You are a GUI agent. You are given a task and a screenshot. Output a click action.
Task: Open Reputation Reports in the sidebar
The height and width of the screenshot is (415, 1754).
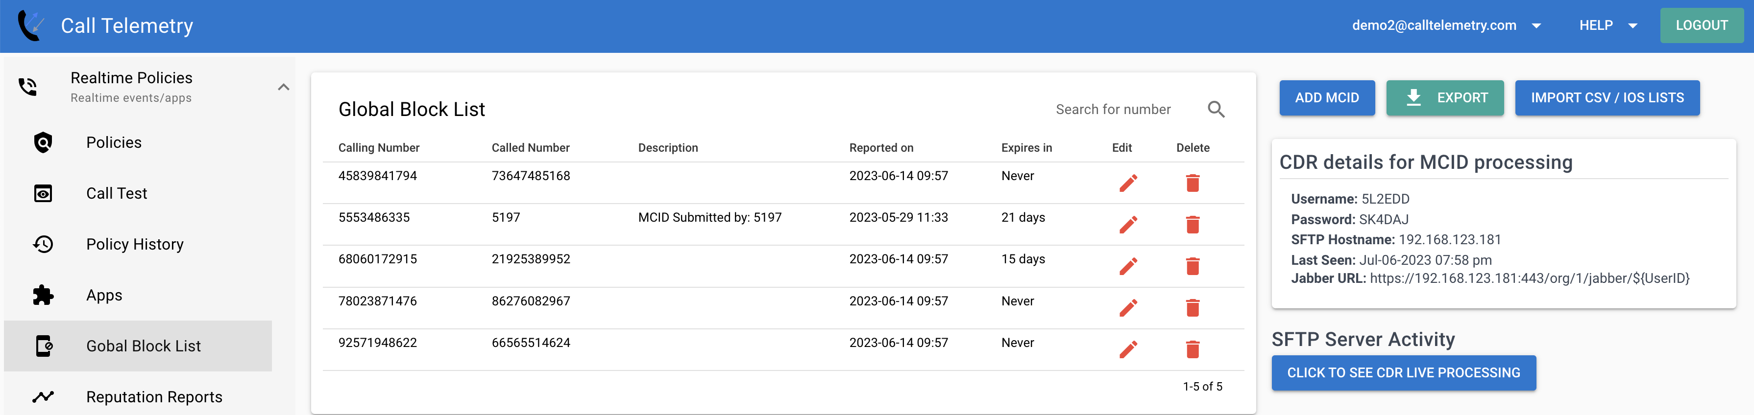click(x=138, y=396)
